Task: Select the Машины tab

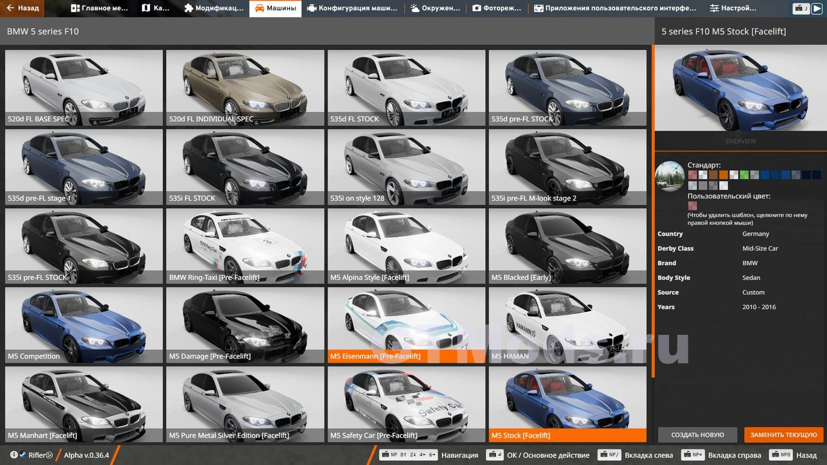Action: (x=275, y=8)
